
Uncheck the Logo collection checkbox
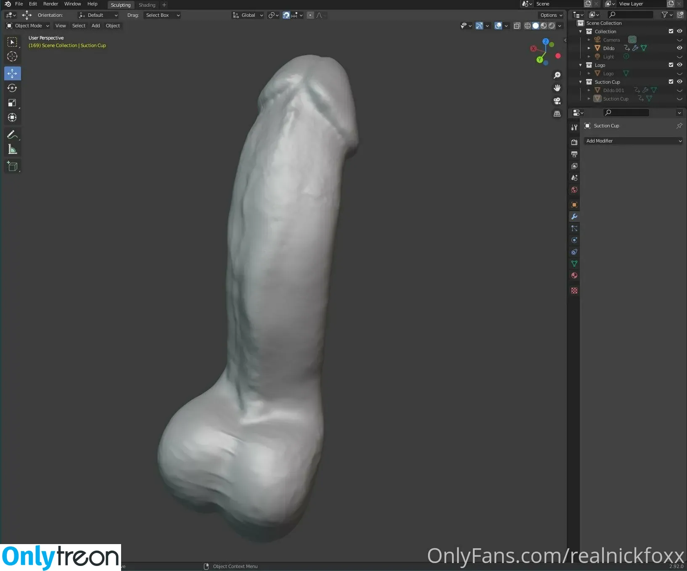coord(671,65)
